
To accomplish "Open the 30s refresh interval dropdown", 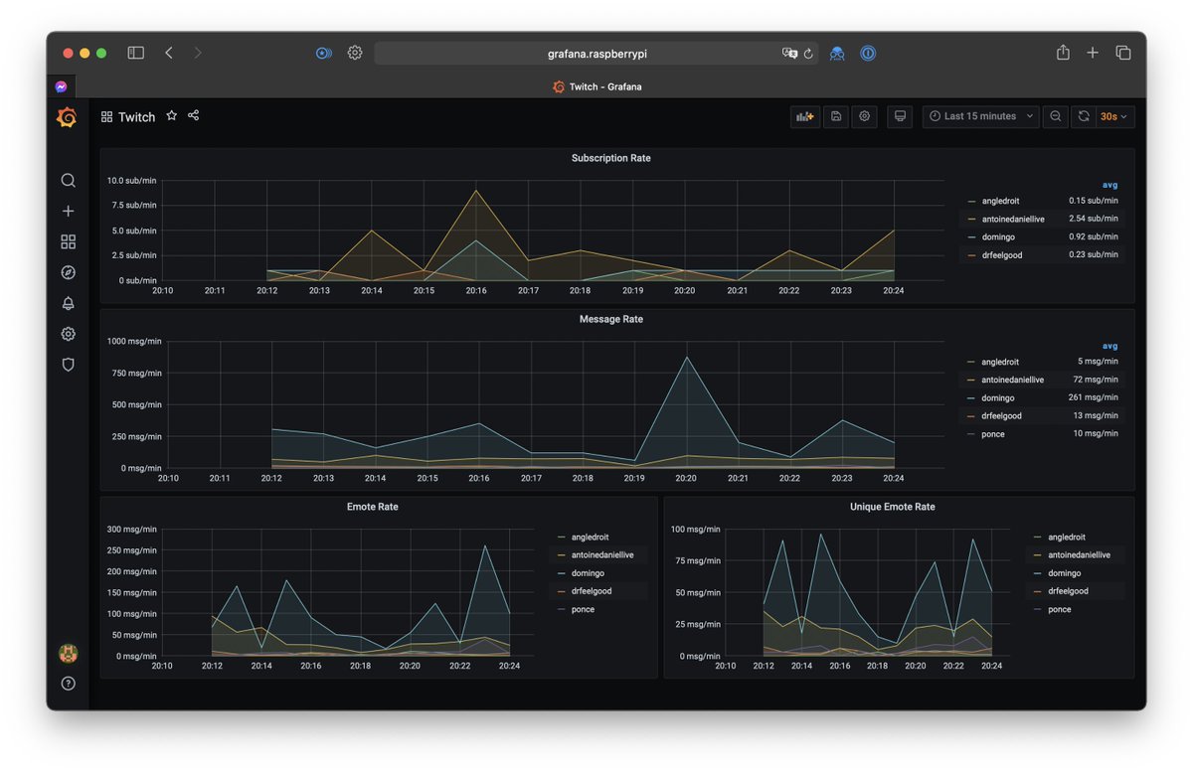I will [x=1115, y=116].
